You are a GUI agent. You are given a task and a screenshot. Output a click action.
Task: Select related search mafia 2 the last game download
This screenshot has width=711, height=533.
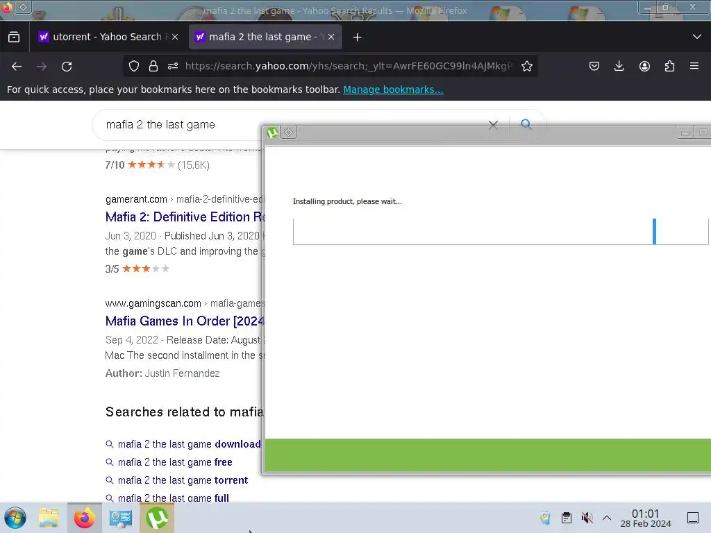point(189,444)
